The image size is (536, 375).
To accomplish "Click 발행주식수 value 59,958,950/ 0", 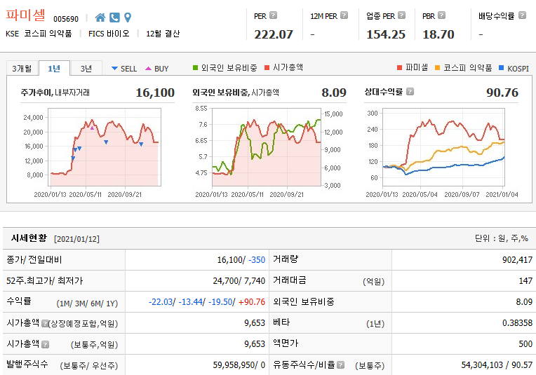I will coord(239,365).
